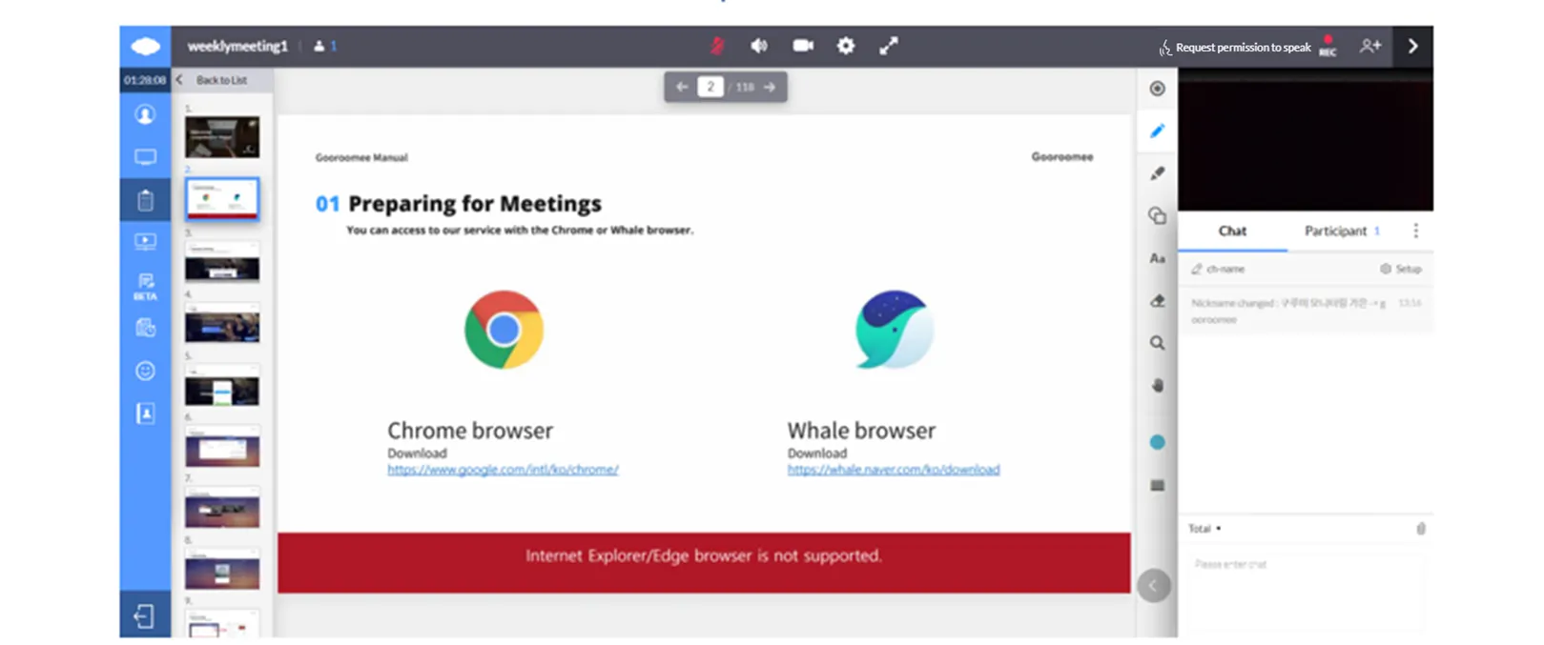Select slide thumbnail 8
Image resolution: width=1544 pixels, height=645 pixels.
click(x=222, y=569)
